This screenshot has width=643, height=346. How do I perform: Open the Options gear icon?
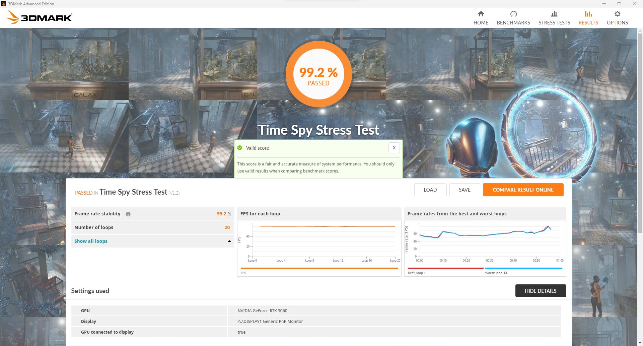617,14
